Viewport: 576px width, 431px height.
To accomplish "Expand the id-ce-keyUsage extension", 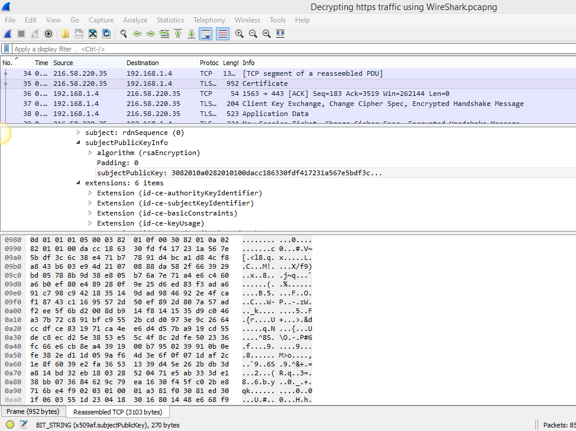I will pos(90,223).
